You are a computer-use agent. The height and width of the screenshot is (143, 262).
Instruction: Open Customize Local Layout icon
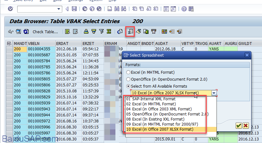click(191, 9)
